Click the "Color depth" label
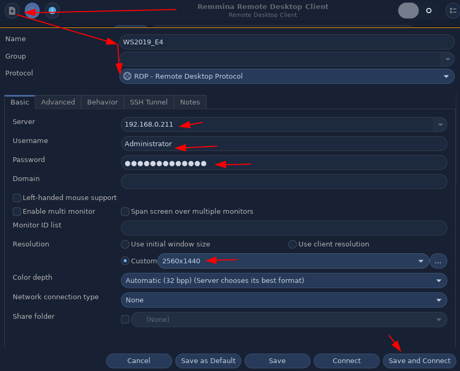 point(32,277)
